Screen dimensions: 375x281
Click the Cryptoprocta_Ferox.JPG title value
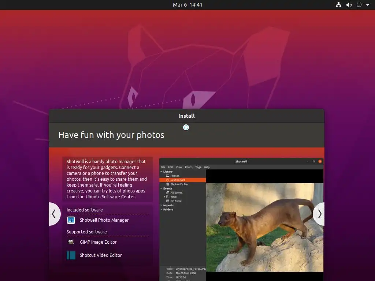pyautogui.click(x=190, y=269)
